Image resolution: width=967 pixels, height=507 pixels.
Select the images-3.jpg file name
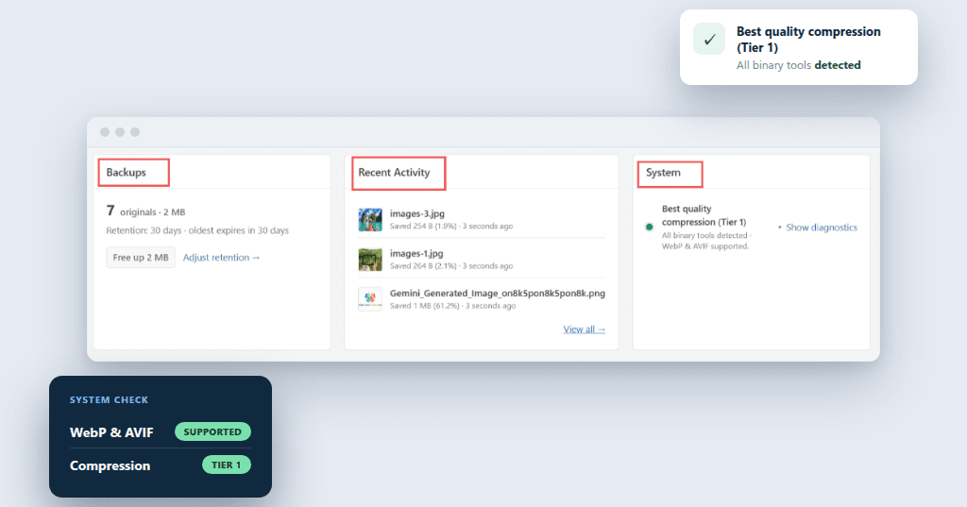pyautogui.click(x=416, y=213)
